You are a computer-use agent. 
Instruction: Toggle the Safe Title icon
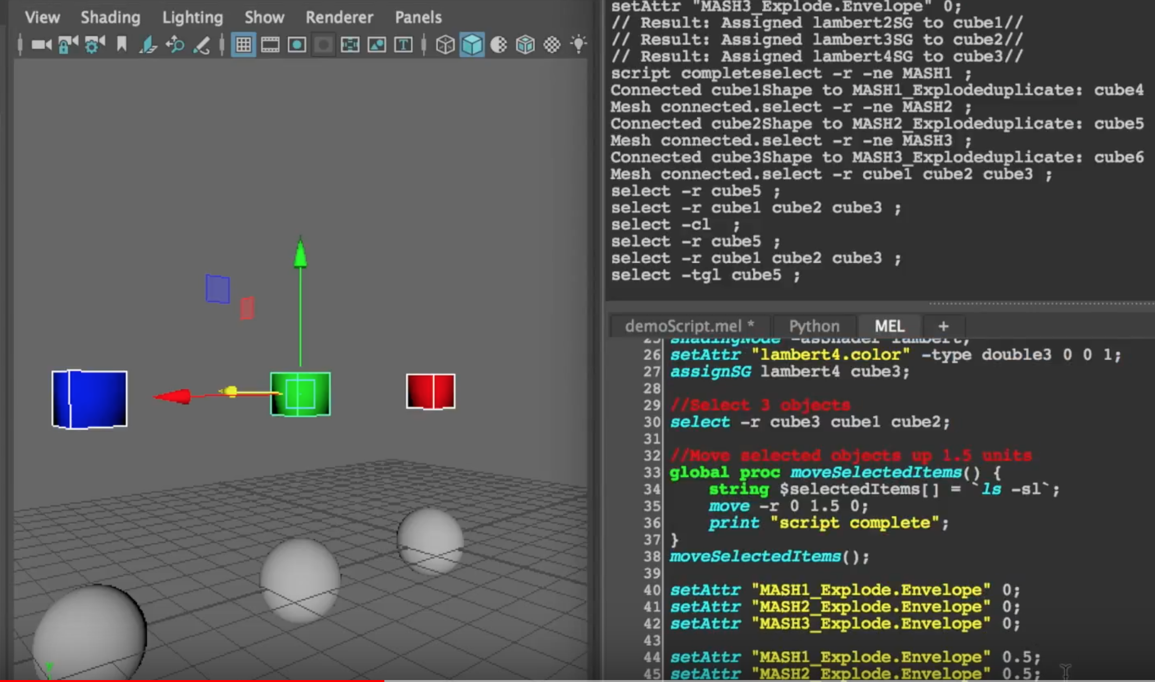pos(403,45)
